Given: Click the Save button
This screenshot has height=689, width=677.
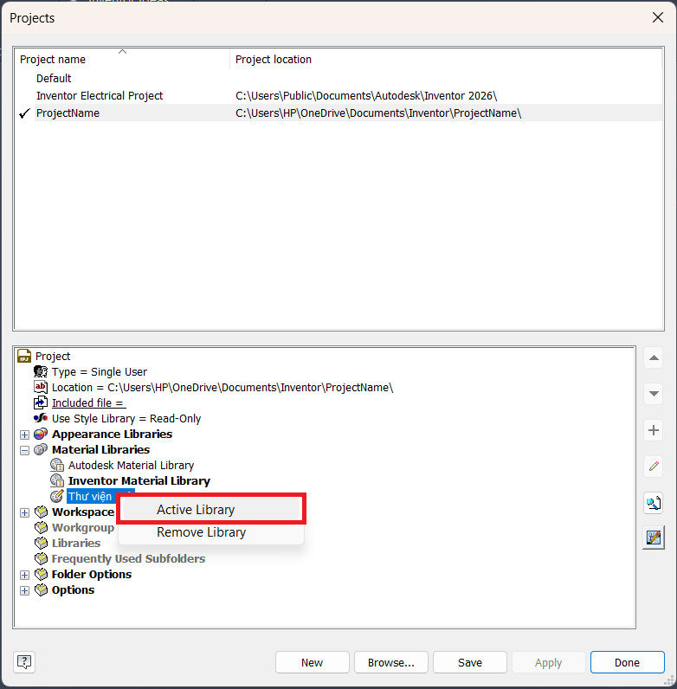Looking at the screenshot, I should click(469, 662).
